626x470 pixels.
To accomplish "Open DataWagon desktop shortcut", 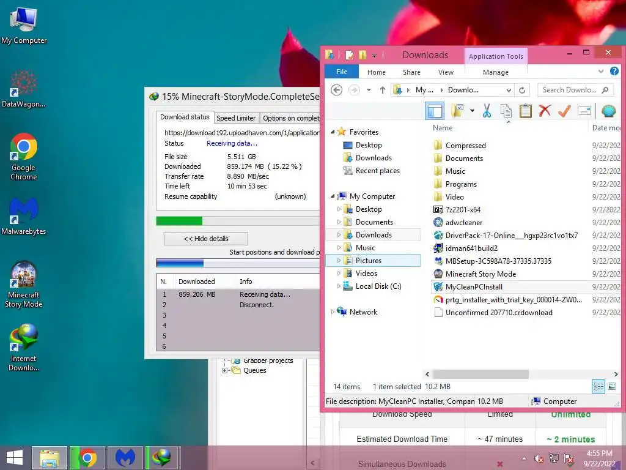I will pos(24,89).
